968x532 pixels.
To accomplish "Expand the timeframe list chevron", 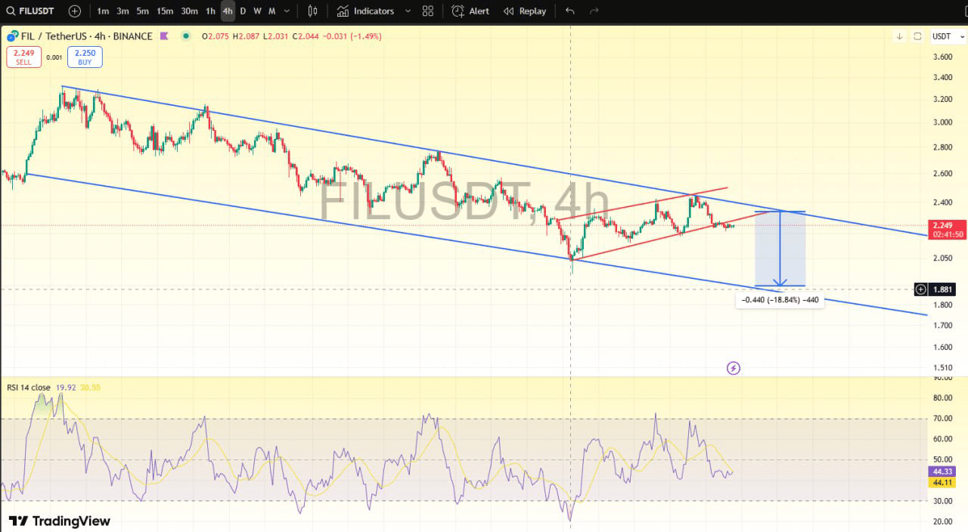I will click(287, 11).
